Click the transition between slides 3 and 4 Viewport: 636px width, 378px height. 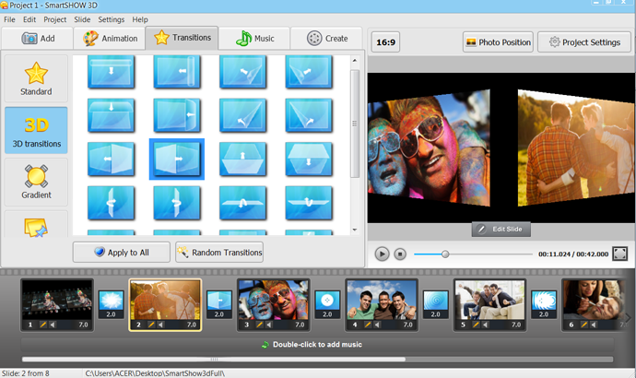[327, 304]
